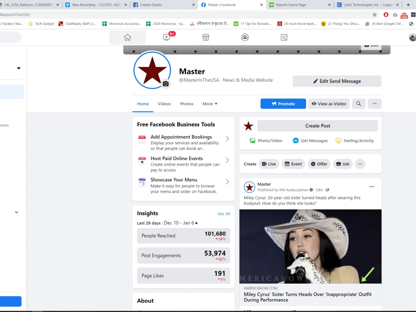The height and width of the screenshot is (312, 416).
Task: Click the Create Post button
Action: tap(317, 126)
